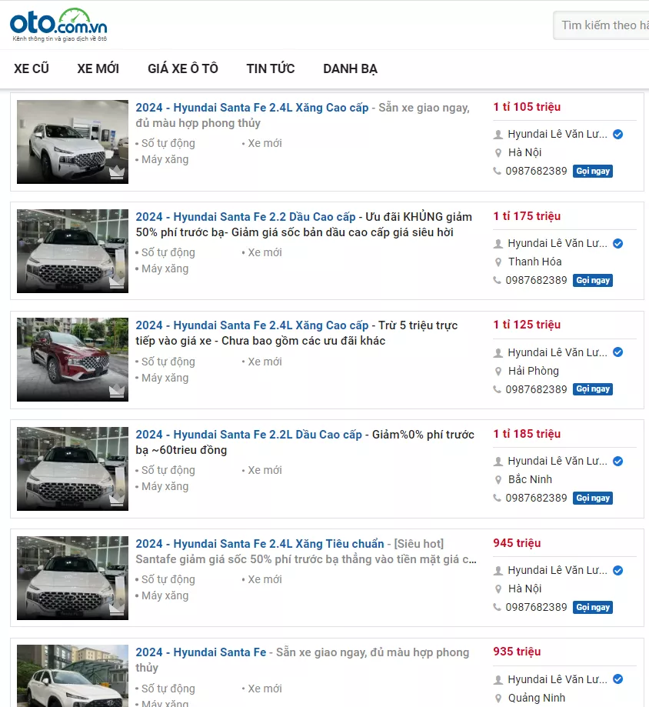
Task: Click price 935 triệu
Action: click(x=517, y=652)
